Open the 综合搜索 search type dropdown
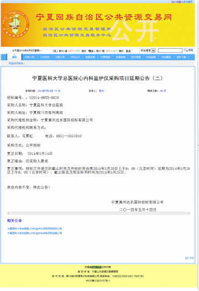Image resolution: width=199 pixels, height=291 pixels. tap(148, 50)
